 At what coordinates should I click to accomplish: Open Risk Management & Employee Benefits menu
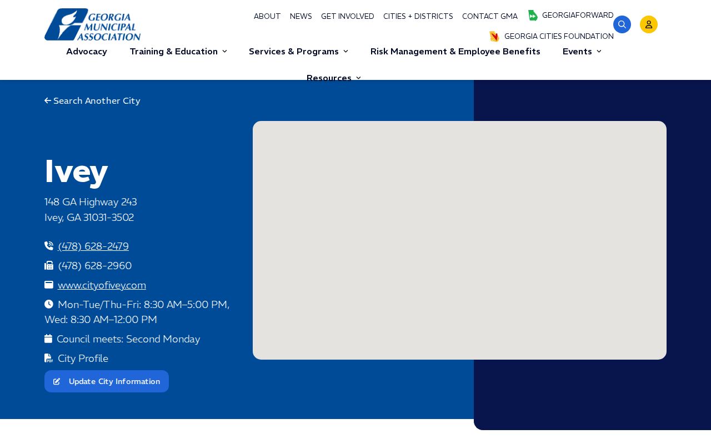pyautogui.click(x=455, y=52)
